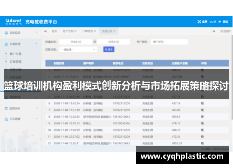Select date 2020-11-05 18:10:13 cell

(67, 123)
